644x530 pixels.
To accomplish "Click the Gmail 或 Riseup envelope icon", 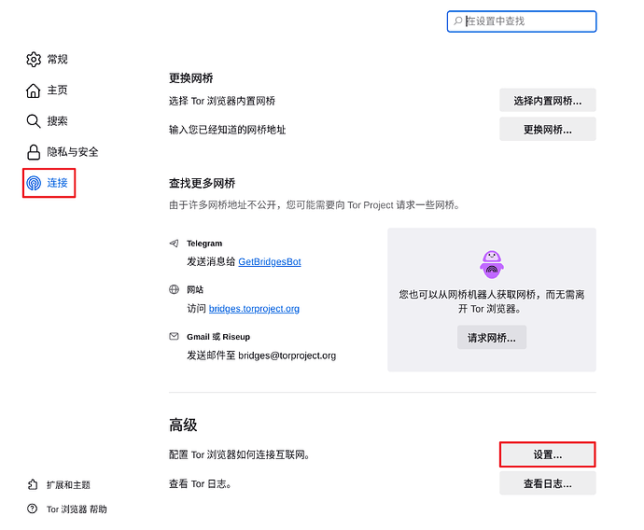I will pos(175,337).
